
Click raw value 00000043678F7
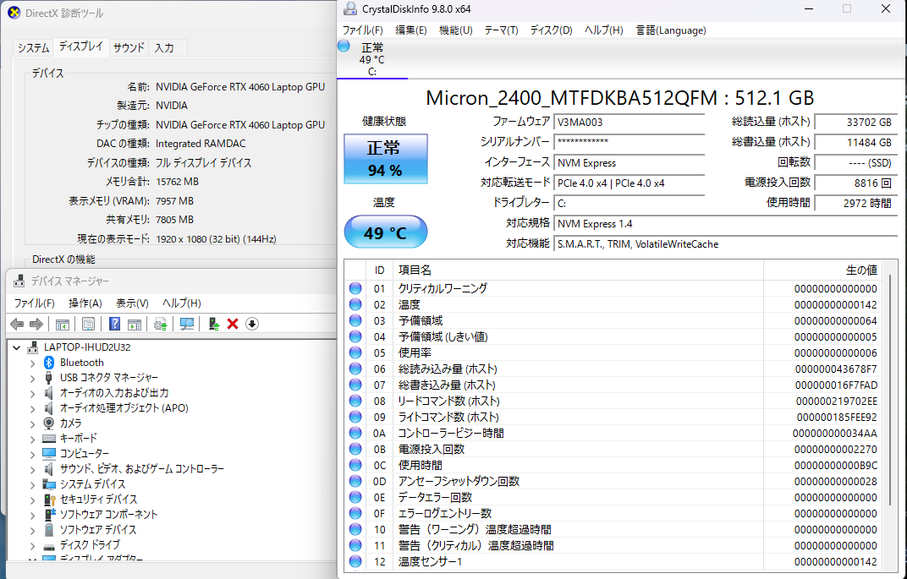836,369
